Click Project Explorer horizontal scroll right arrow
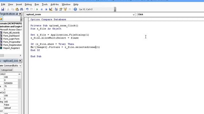 point(20,55)
